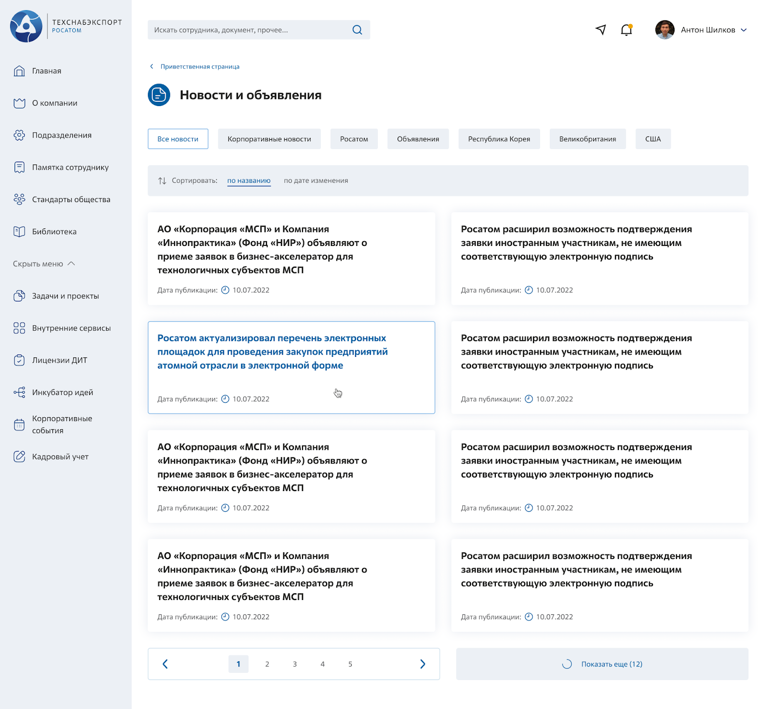Focus the employee and document search field

pyautogui.click(x=251, y=30)
